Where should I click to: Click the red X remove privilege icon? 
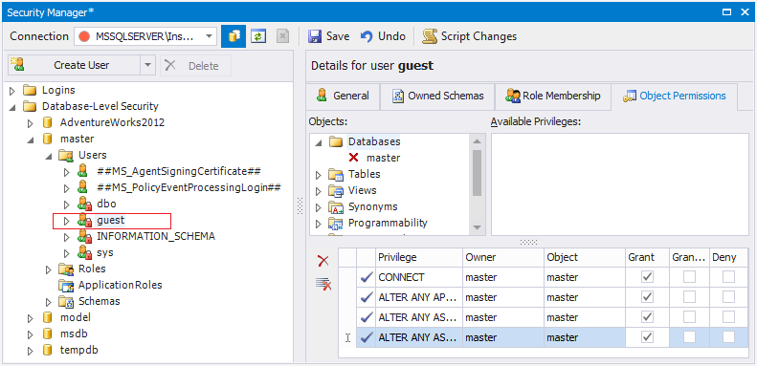click(323, 261)
